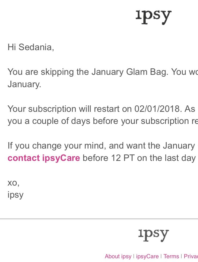
Task: Open the Privacy footer link
Action: [x=191, y=256]
